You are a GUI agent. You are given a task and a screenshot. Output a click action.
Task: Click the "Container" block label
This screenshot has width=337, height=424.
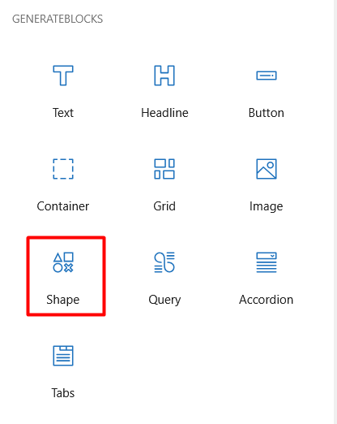63,206
